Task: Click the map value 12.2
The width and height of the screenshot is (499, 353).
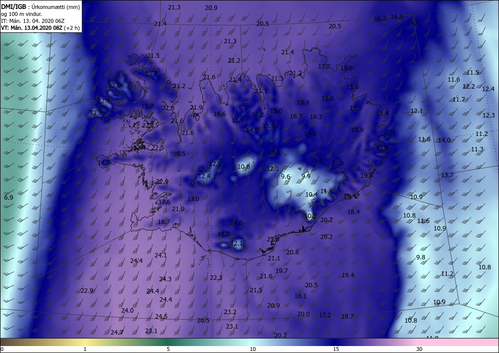Action: pyautogui.click(x=469, y=87)
